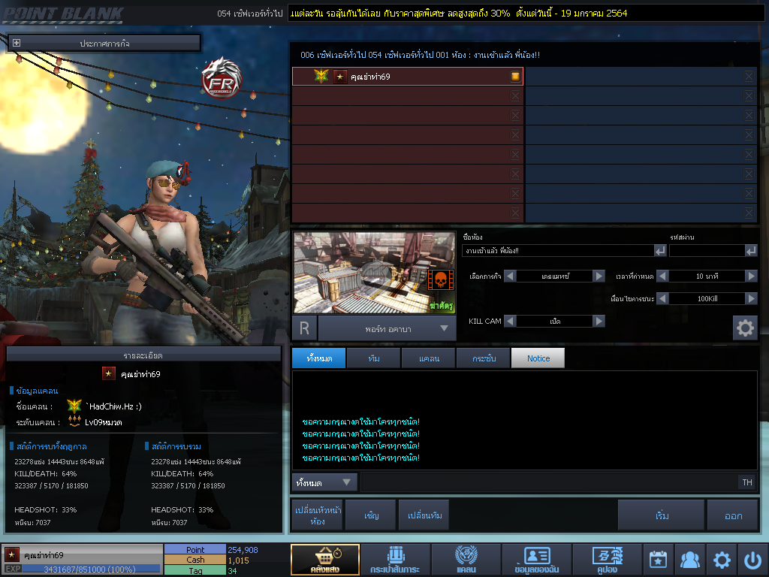Leave the room with the ออก button
Screen dimensions: 769x577
click(x=733, y=515)
